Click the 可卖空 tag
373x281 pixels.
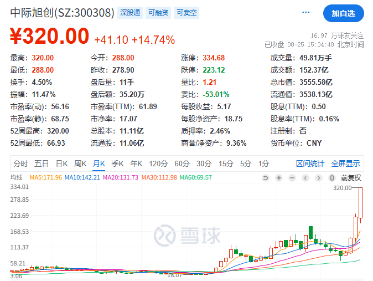186,13
